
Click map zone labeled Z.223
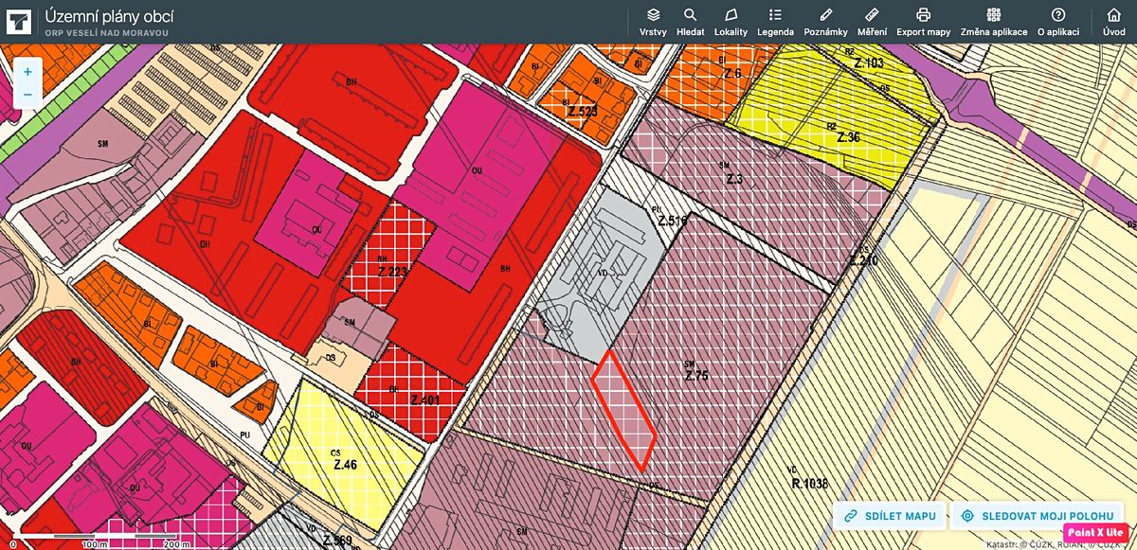point(392,272)
